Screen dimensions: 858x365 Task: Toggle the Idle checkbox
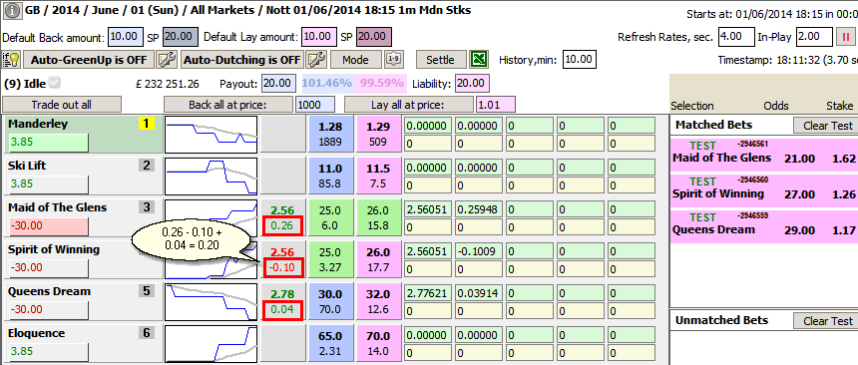point(54,84)
